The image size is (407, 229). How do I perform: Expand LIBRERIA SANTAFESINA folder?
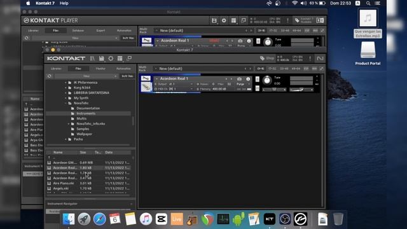(x=66, y=93)
